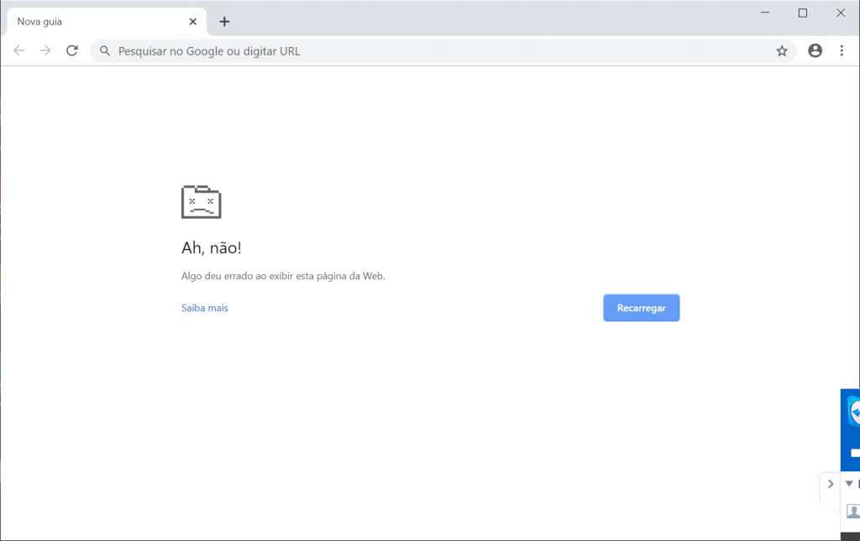Open the Saiba mais link
The image size is (860, 541).
point(205,308)
